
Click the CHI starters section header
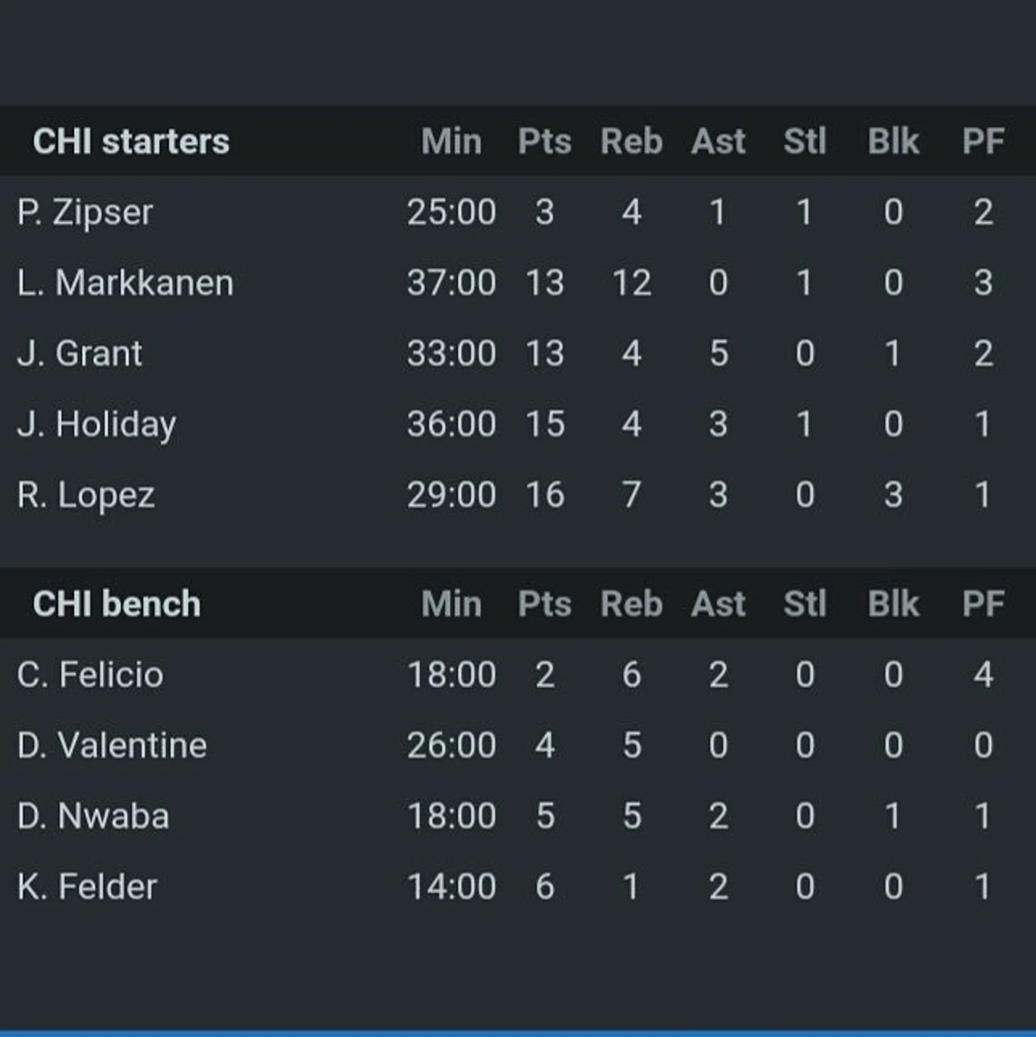(x=131, y=141)
